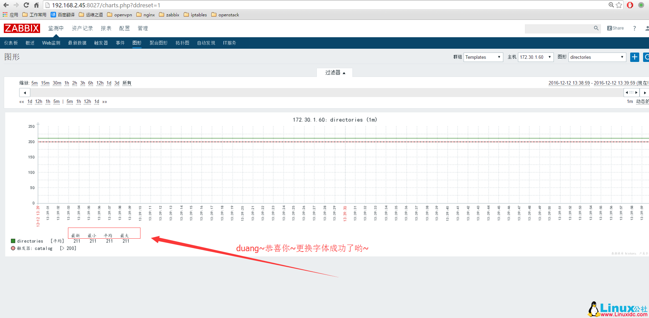The width and height of the screenshot is (649, 318).
Task: Set zoom to 30m
Action: pyautogui.click(x=57, y=83)
